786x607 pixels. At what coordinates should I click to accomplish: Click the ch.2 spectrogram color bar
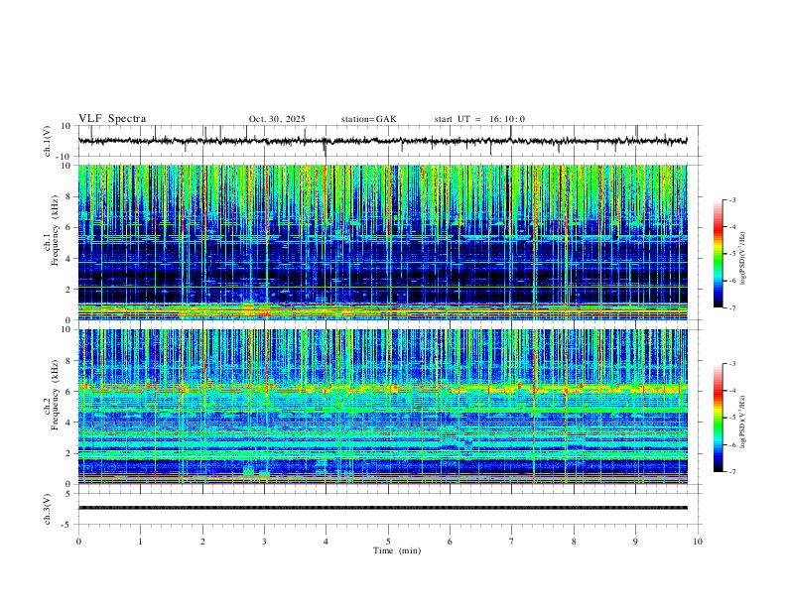[718, 418]
